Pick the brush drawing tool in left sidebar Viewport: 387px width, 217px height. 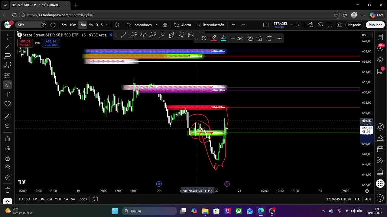pyautogui.click(x=8, y=85)
